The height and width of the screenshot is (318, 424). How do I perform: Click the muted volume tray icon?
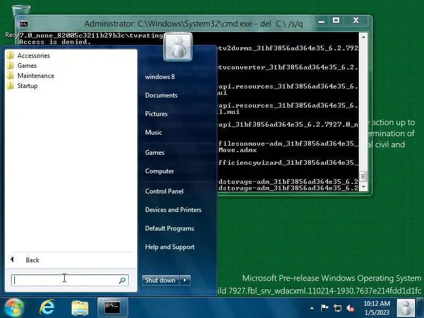tap(350, 308)
